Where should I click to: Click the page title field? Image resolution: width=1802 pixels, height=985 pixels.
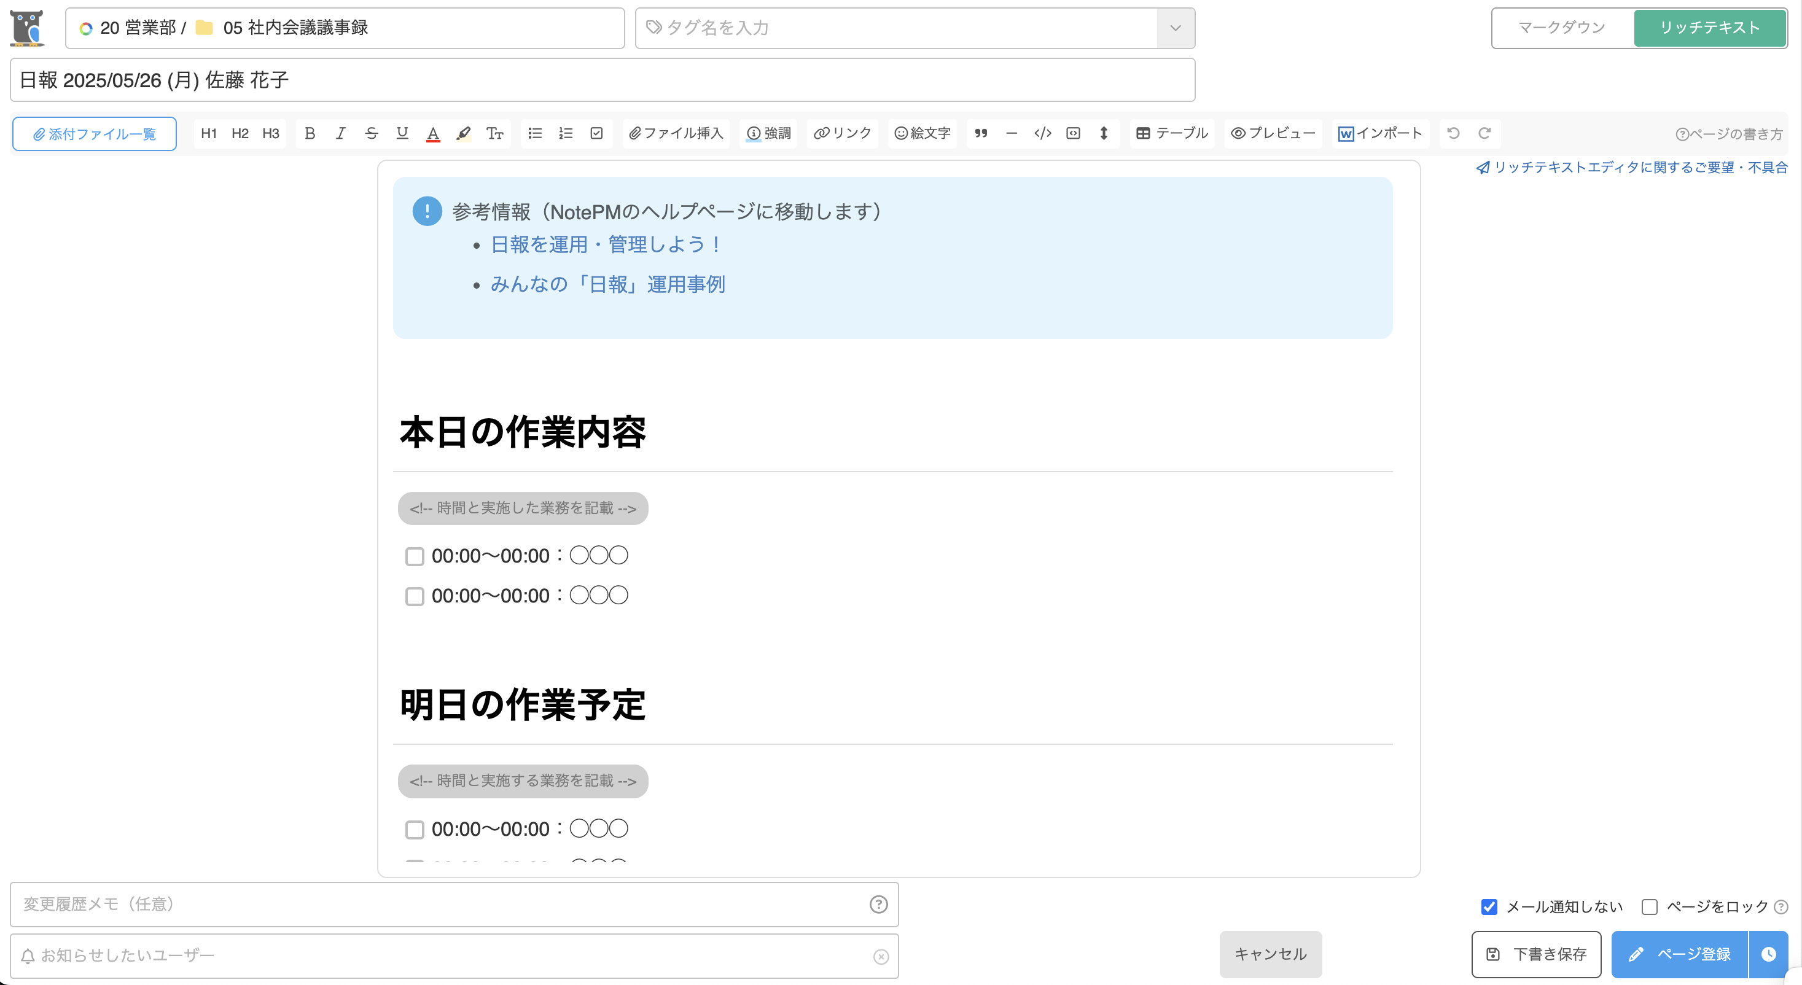pyautogui.click(x=603, y=80)
